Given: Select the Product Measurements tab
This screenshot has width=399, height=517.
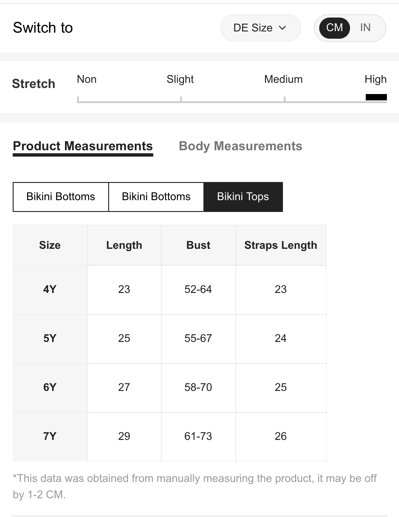Looking at the screenshot, I should click(x=83, y=146).
